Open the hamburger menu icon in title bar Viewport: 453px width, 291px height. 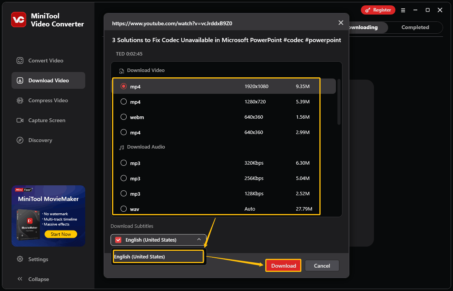403,10
